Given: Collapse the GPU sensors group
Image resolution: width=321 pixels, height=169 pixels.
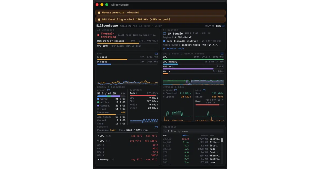Looking at the screenshot, I should [98, 141].
